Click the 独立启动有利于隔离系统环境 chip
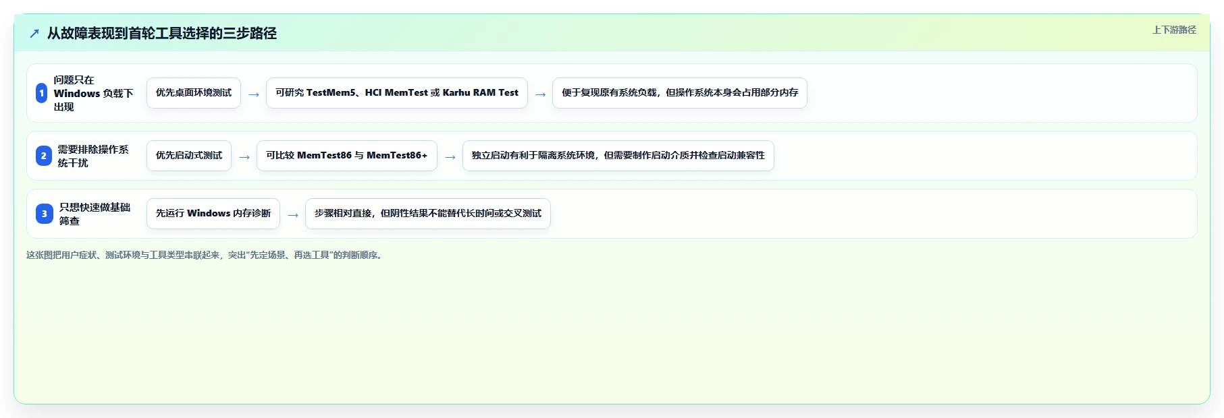This screenshot has width=1224, height=418. [x=618, y=156]
